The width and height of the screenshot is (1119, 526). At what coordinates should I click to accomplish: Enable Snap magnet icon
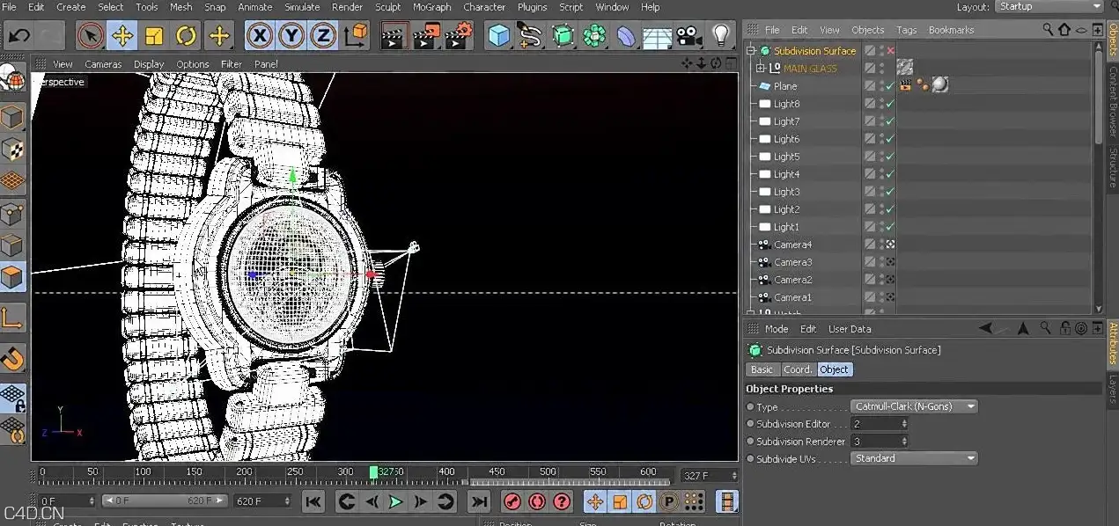click(x=12, y=358)
